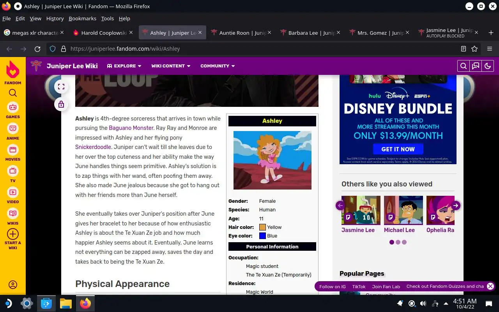Select the third carousel page dot

404,242
